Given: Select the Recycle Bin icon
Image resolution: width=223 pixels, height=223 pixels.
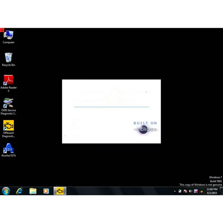Looking at the screenshot, I should [x=9, y=59].
